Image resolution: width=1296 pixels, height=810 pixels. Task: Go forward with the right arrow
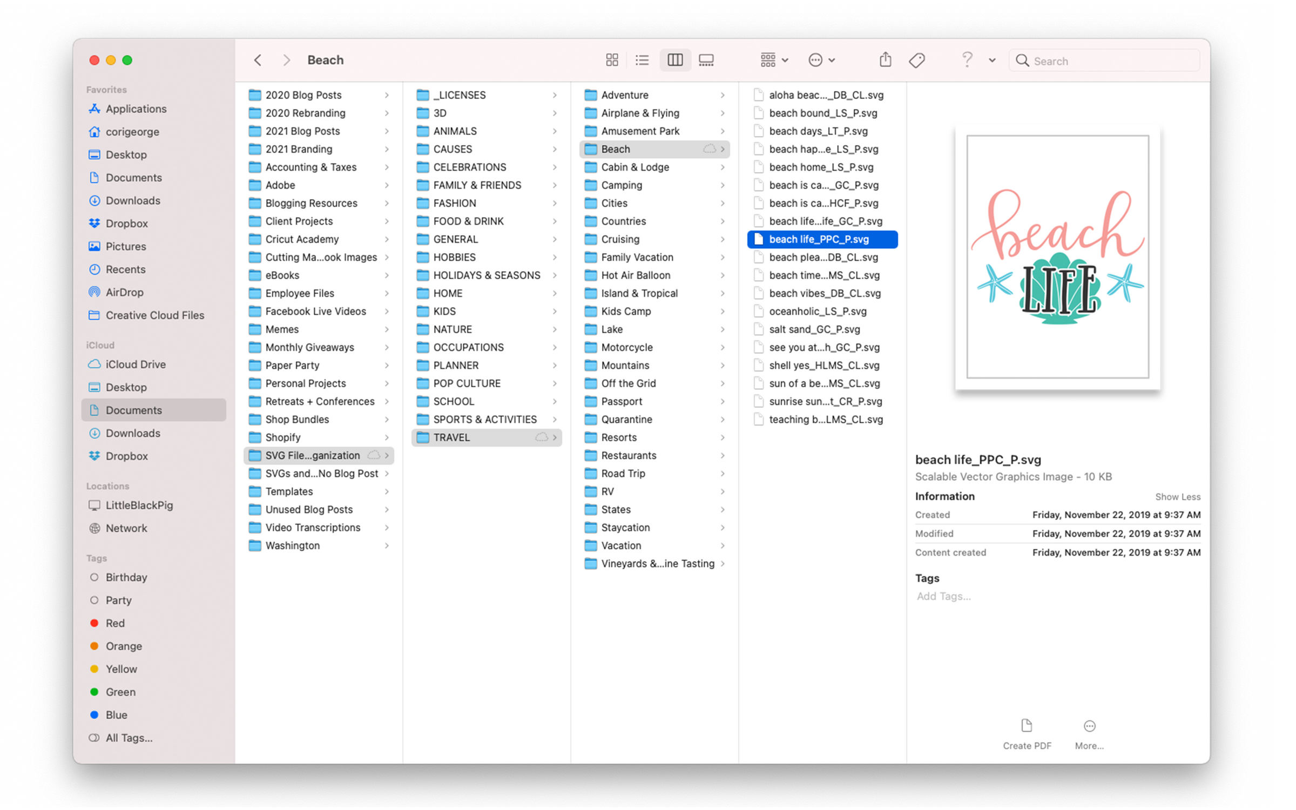click(286, 60)
